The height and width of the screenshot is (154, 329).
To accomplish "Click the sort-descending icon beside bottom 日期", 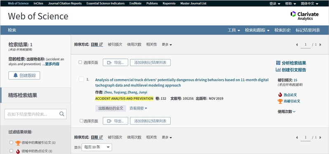I will click(101, 137).
